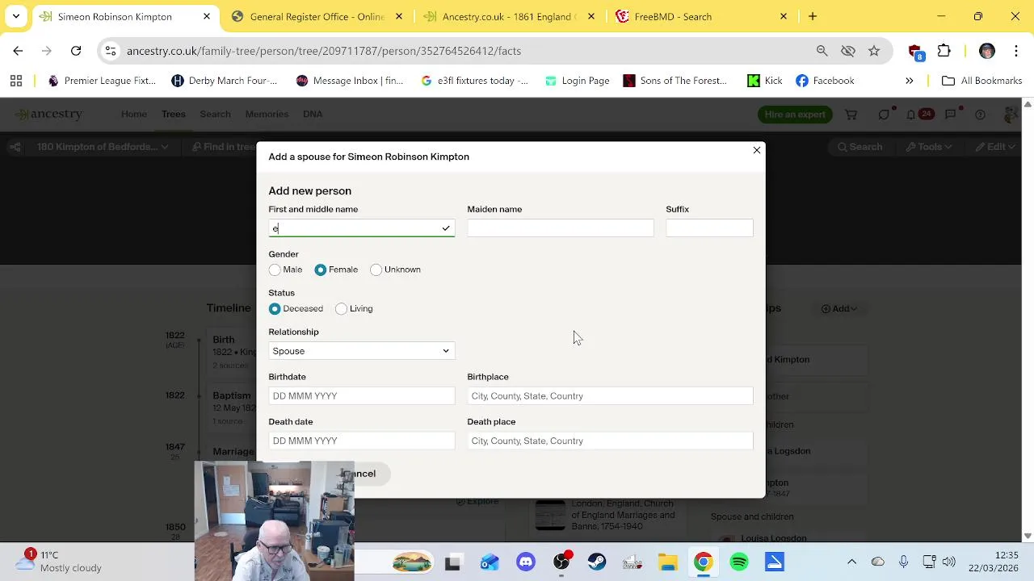Show hidden system tray icons

pyautogui.click(x=851, y=562)
